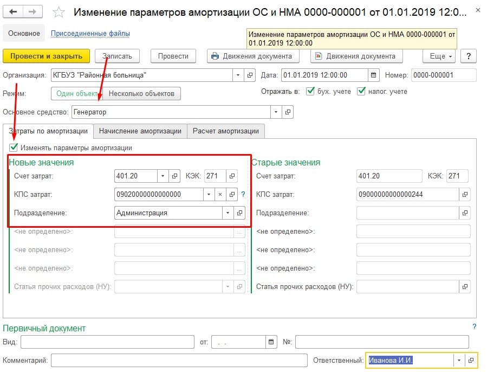Click into the Комментарий input field
Screen dimensions: 487x372
coord(179,360)
